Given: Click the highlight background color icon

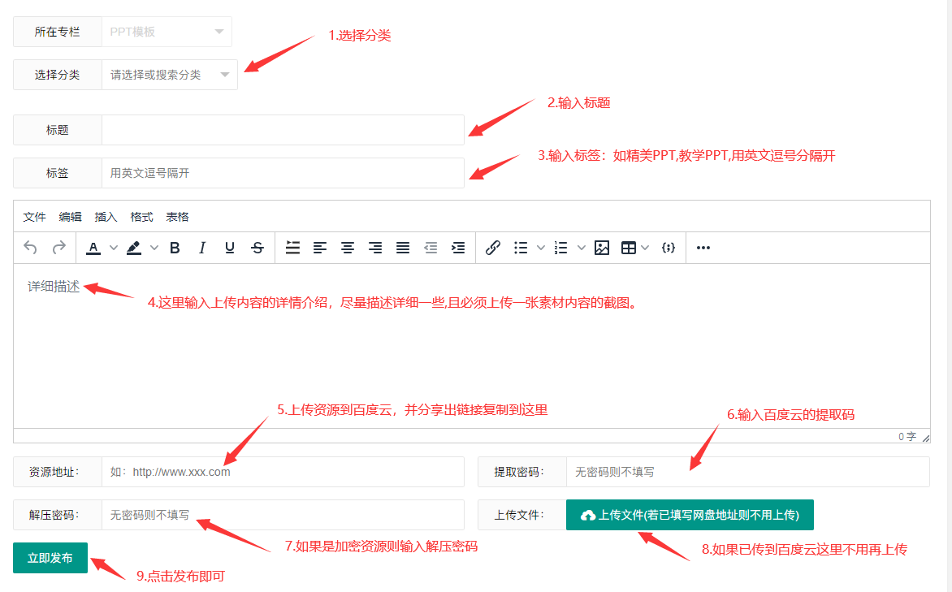Looking at the screenshot, I should click(135, 248).
